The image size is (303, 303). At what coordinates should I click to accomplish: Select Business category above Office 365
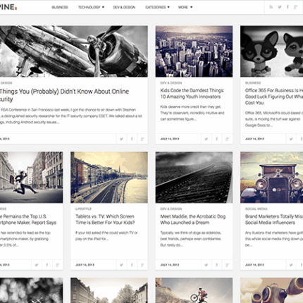(x=253, y=83)
